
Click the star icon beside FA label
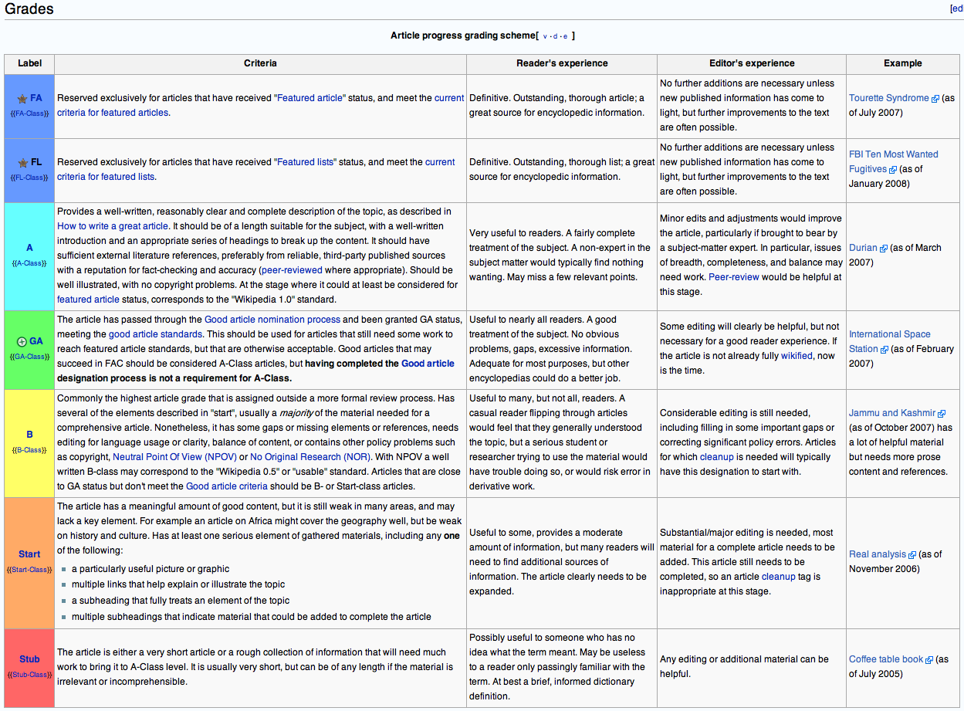pyautogui.click(x=22, y=99)
